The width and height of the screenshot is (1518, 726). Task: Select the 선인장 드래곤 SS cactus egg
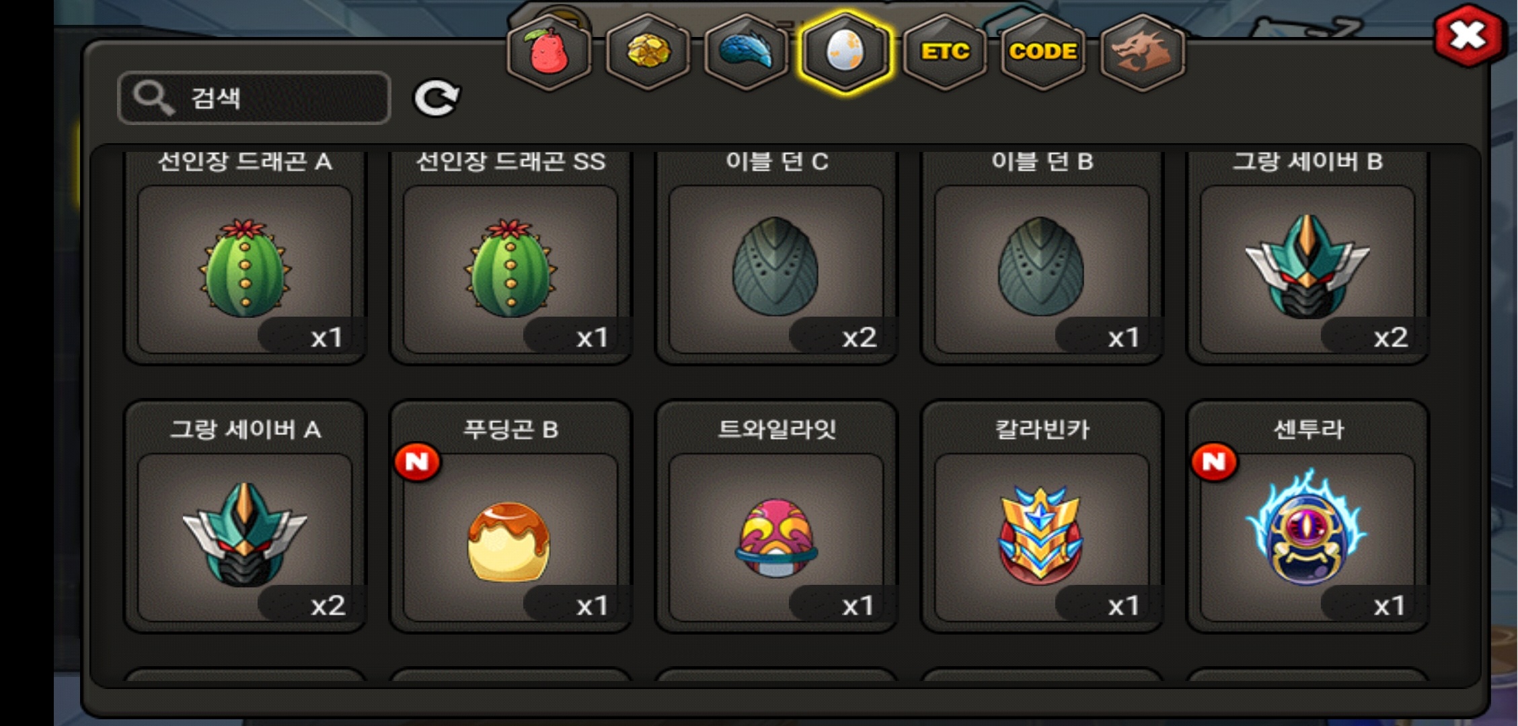pos(510,257)
